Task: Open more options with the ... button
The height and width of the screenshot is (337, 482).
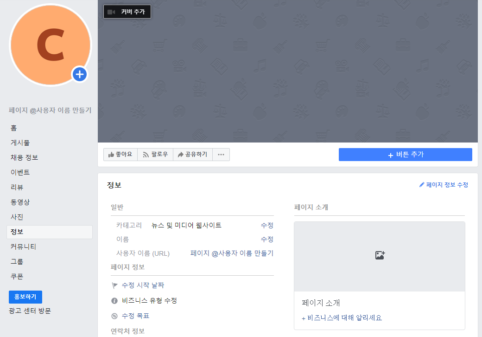Action: coord(221,154)
